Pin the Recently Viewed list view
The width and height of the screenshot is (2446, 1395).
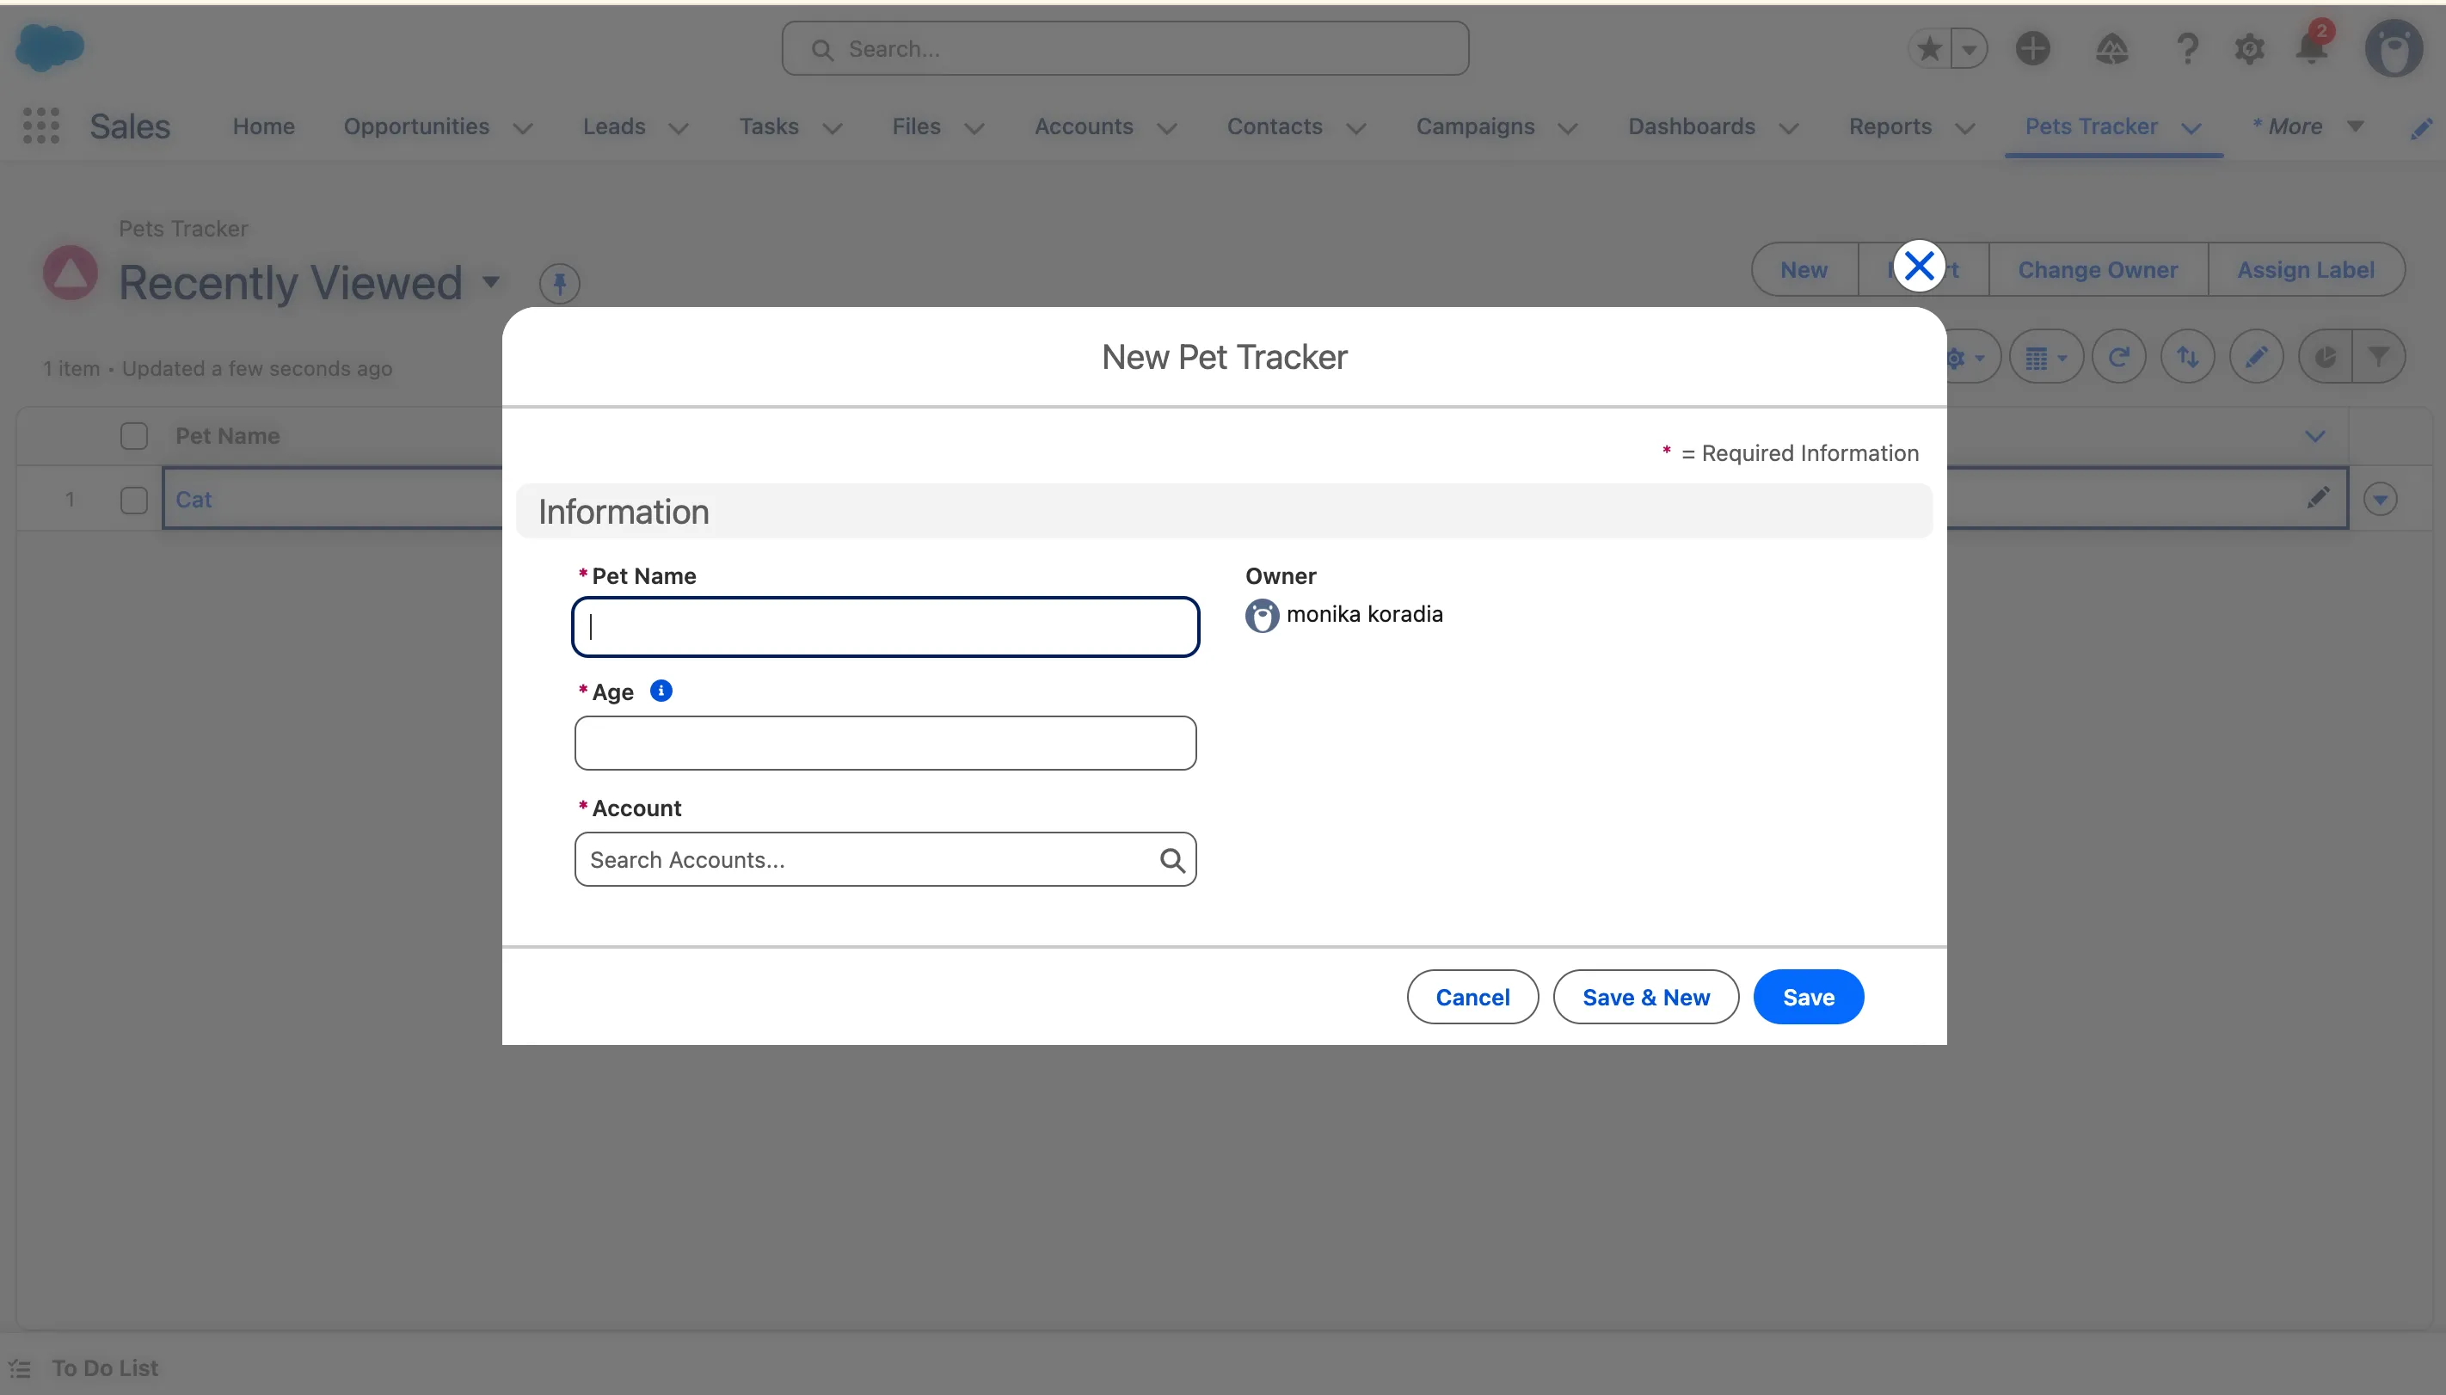point(560,283)
